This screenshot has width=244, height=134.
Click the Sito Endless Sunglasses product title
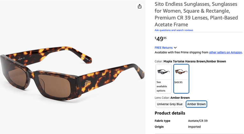(196, 14)
